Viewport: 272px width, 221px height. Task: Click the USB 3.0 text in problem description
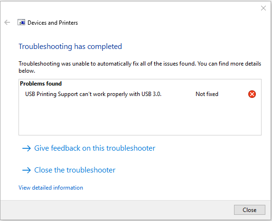(151, 94)
